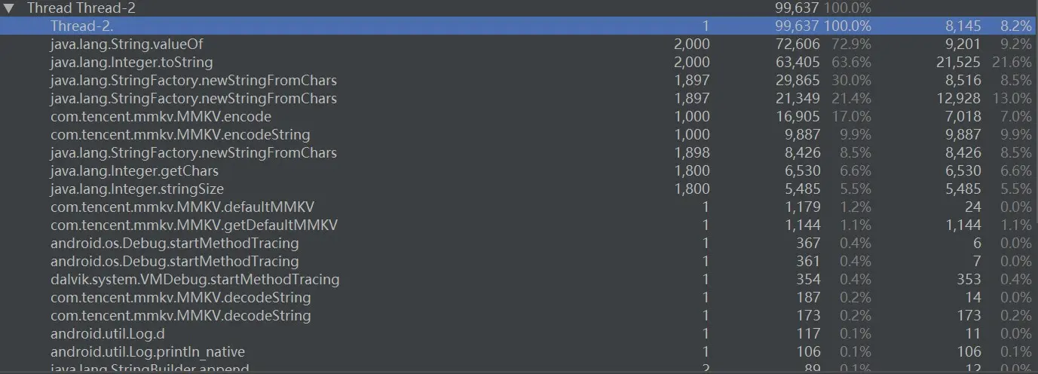This screenshot has height=374, width=1038.
Task: Click the 99,637 total time of Thread Thread-2
Action: [798, 8]
